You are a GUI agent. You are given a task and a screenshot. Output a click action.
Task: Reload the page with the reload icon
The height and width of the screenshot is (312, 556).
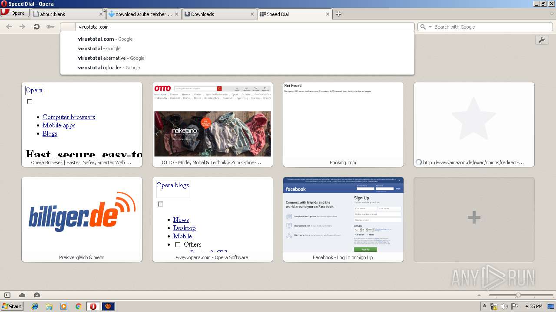coord(36,27)
